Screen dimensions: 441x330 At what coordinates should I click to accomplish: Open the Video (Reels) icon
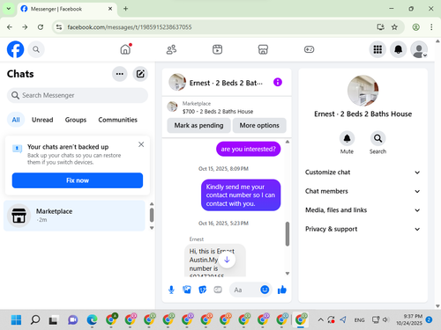pyautogui.click(x=217, y=49)
